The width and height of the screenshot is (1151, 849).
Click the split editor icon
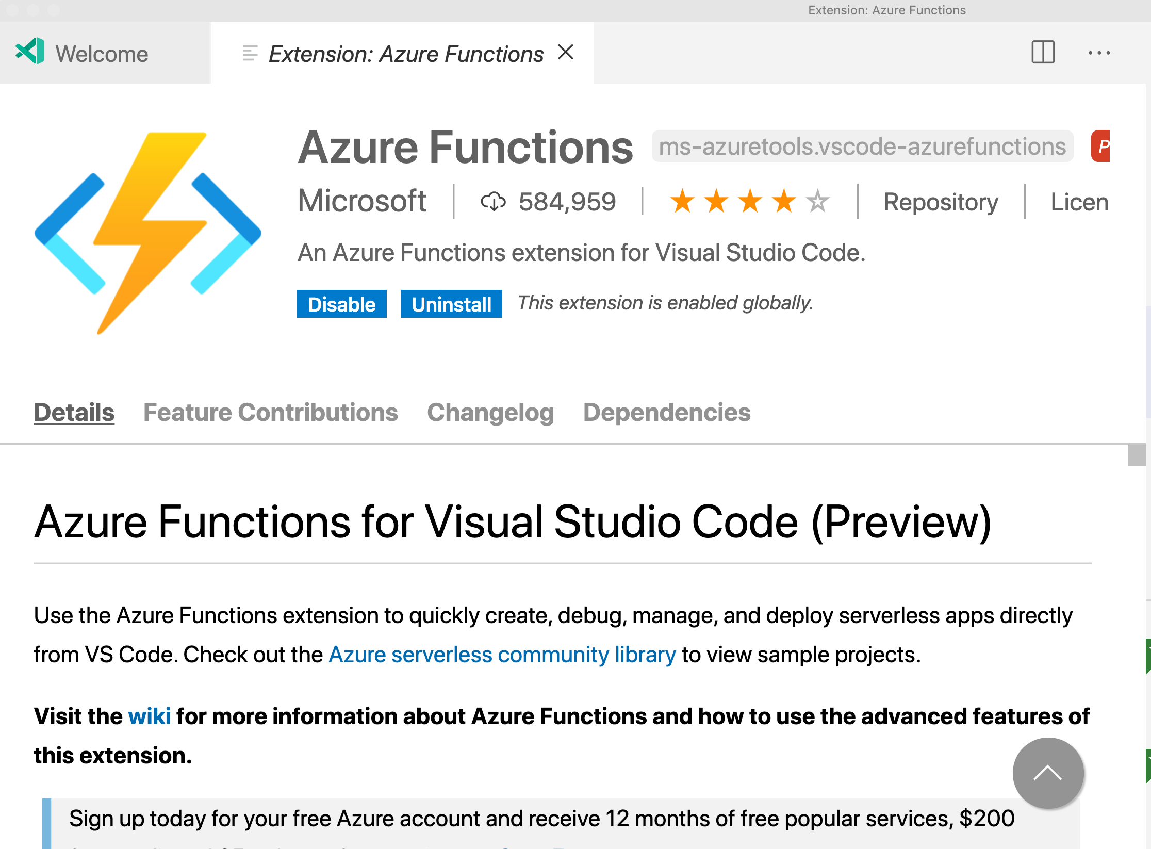(x=1042, y=52)
